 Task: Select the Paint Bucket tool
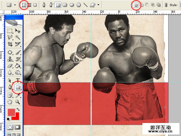click(x=18, y=66)
